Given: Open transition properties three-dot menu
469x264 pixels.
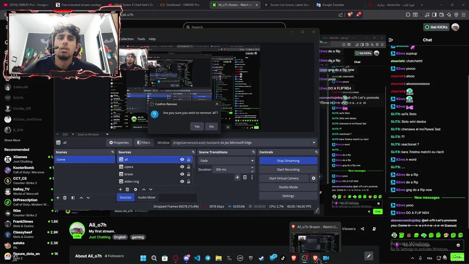Looking at the screenshot, I should 252,177.
